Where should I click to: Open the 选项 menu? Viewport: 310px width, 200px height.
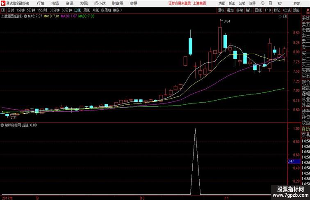[252, 3]
